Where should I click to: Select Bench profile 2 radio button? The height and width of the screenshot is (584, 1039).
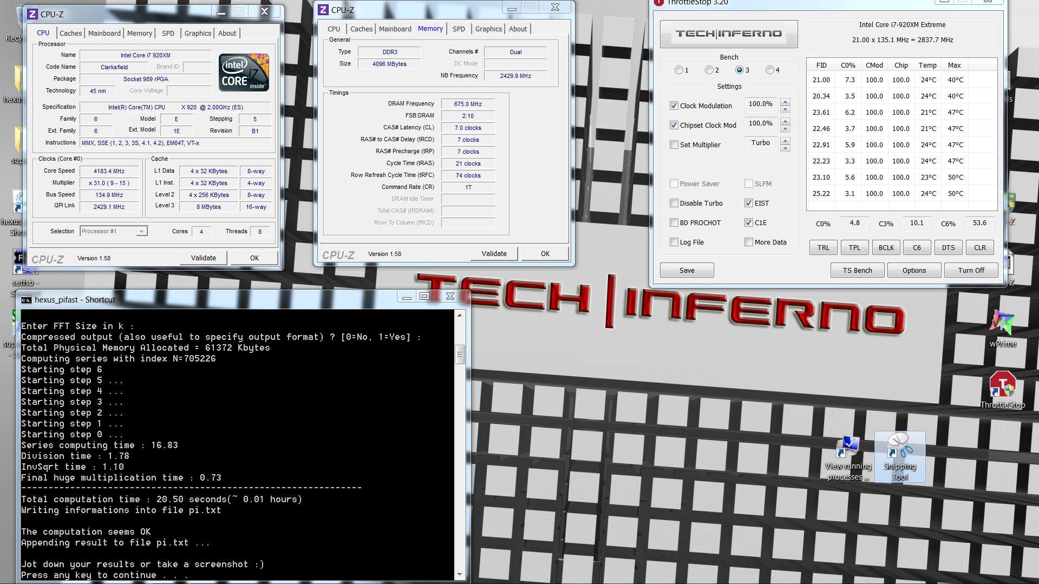pyautogui.click(x=709, y=70)
